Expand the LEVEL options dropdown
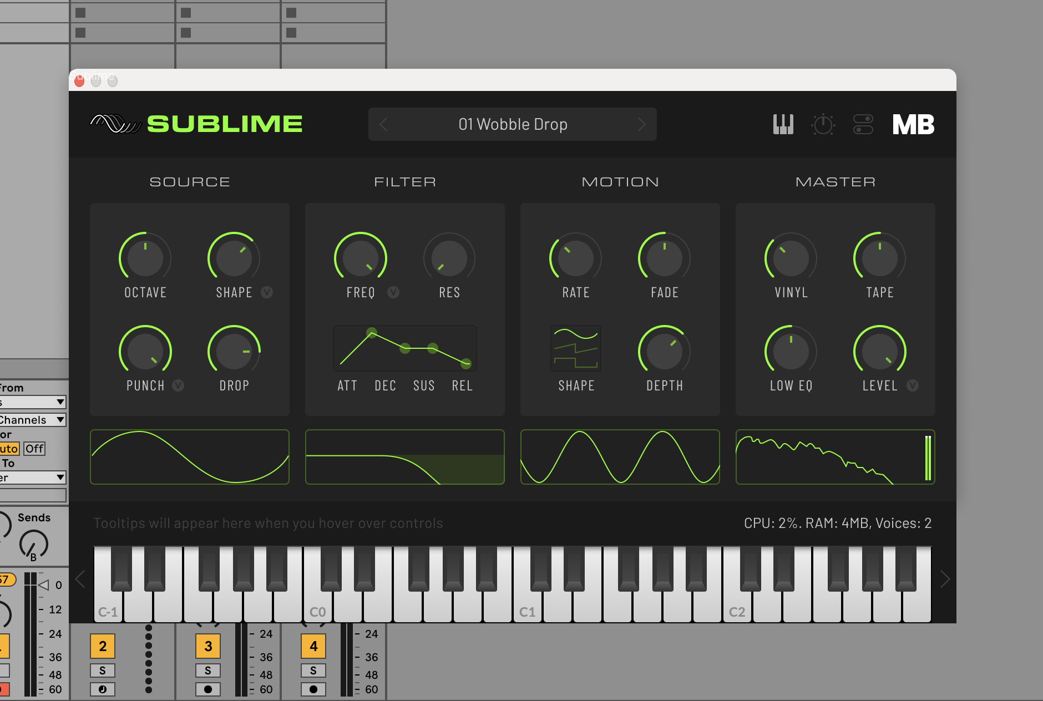 [x=913, y=385]
